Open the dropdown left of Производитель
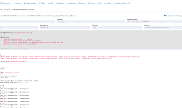The height and width of the screenshot is (108, 182). (18, 28)
